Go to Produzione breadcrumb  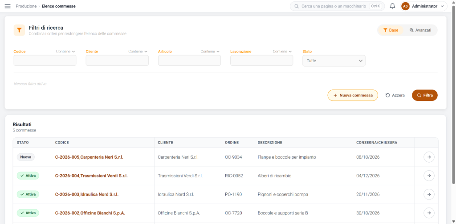click(x=26, y=6)
